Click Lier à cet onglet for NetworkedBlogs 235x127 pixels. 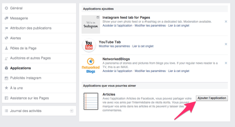click(179, 71)
